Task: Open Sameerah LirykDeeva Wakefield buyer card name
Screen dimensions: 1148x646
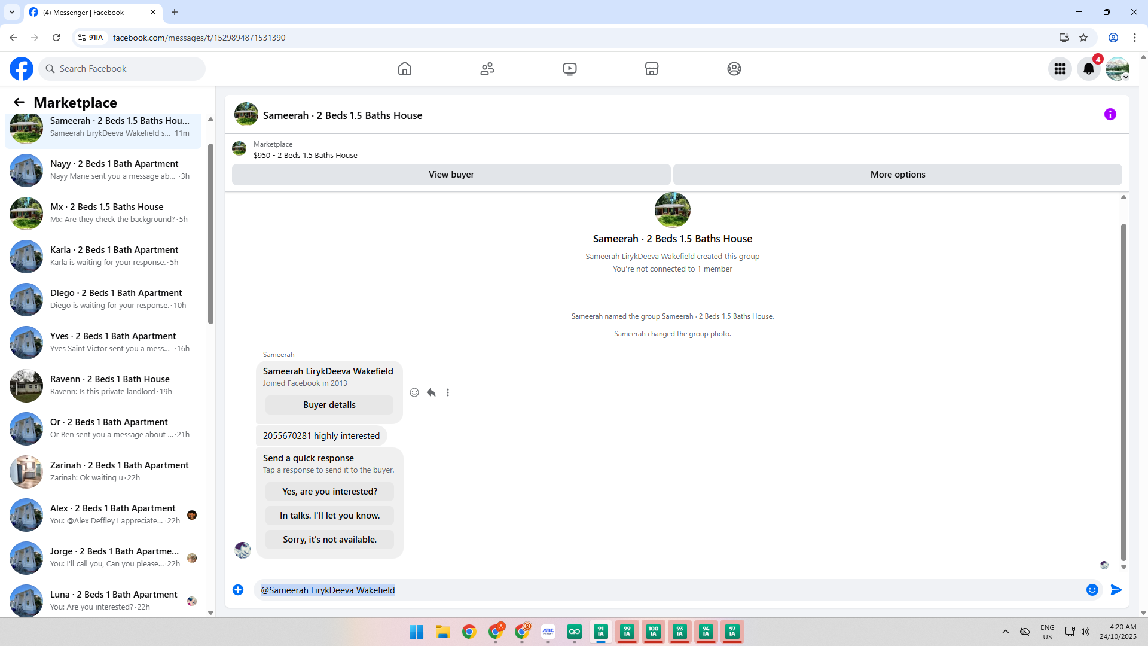Action: coord(328,371)
